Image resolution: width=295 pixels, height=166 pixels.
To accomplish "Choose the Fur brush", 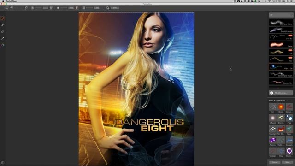I will [281, 52].
